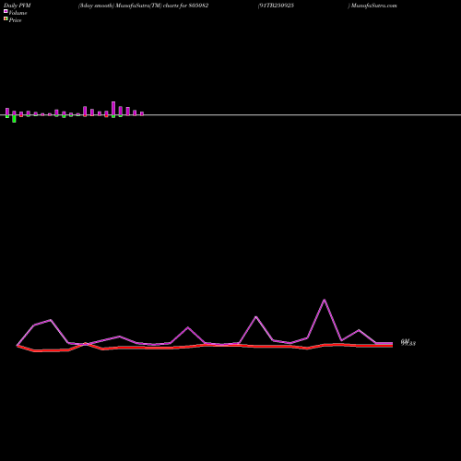
Task: Click the 'MunafaSutra.com' text in header
Action: click(374, 6)
